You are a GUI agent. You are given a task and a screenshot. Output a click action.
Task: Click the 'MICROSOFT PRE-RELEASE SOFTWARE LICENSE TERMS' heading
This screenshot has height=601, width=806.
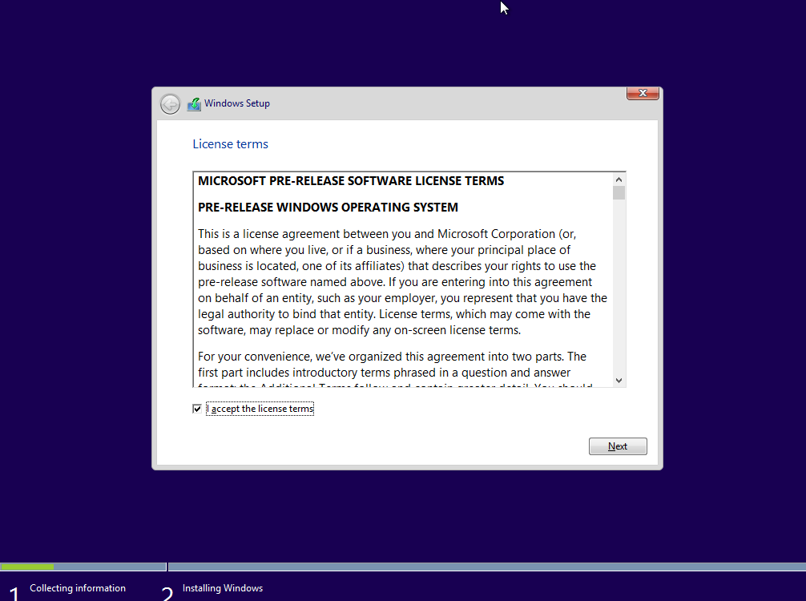[x=351, y=181]
